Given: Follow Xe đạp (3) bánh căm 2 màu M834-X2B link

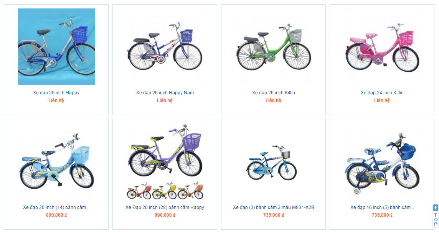Looking at the screenshot, I should click(x=274, y=207).
